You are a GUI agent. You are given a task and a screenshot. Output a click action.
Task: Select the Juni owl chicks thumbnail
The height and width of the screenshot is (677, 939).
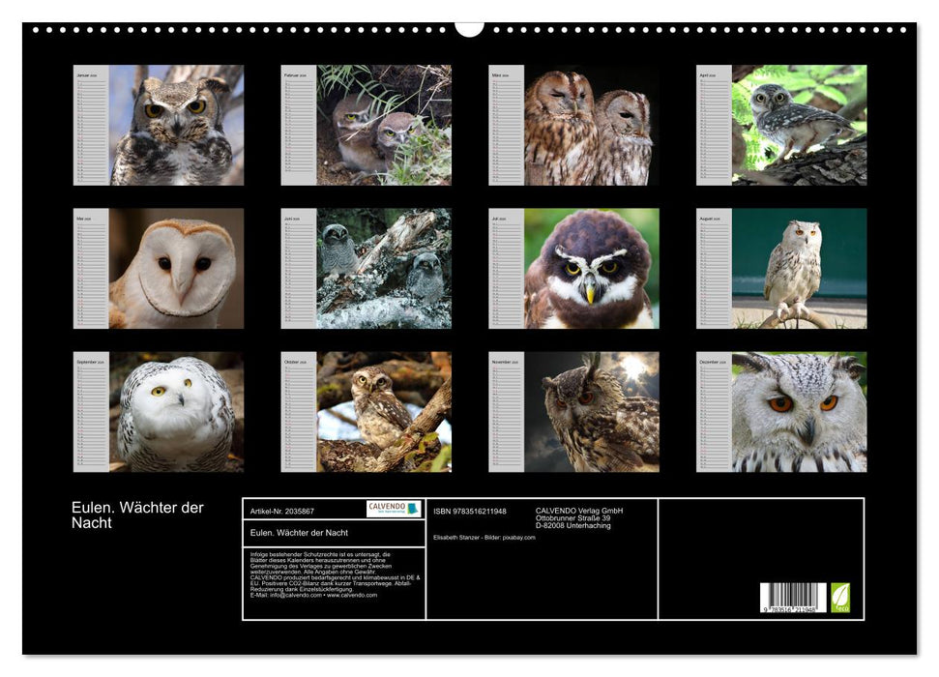(383, 268)
